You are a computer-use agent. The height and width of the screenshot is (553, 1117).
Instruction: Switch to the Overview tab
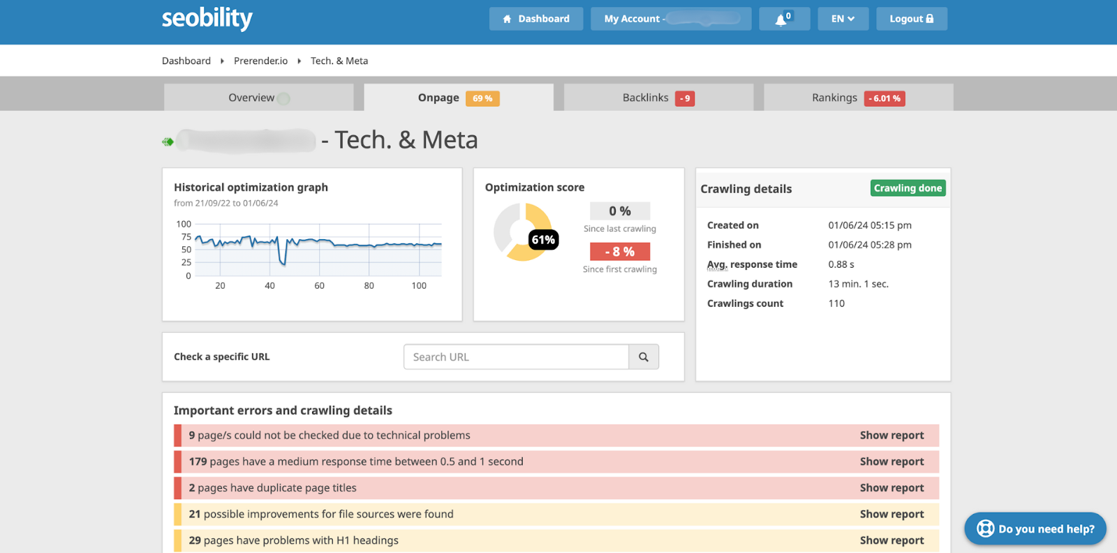tap(259, 98)
